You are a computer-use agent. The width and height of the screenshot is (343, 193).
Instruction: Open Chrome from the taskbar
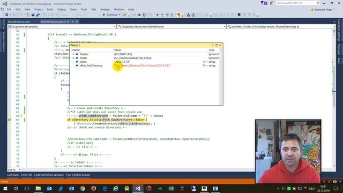(x=83, y=188)
